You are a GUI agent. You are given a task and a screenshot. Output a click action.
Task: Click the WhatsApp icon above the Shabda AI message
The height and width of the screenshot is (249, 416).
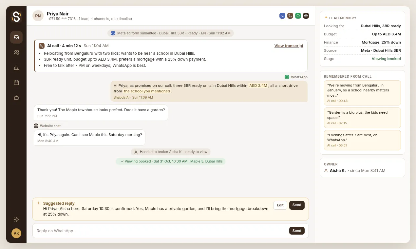pyautogui.click(x=287, y=77)
